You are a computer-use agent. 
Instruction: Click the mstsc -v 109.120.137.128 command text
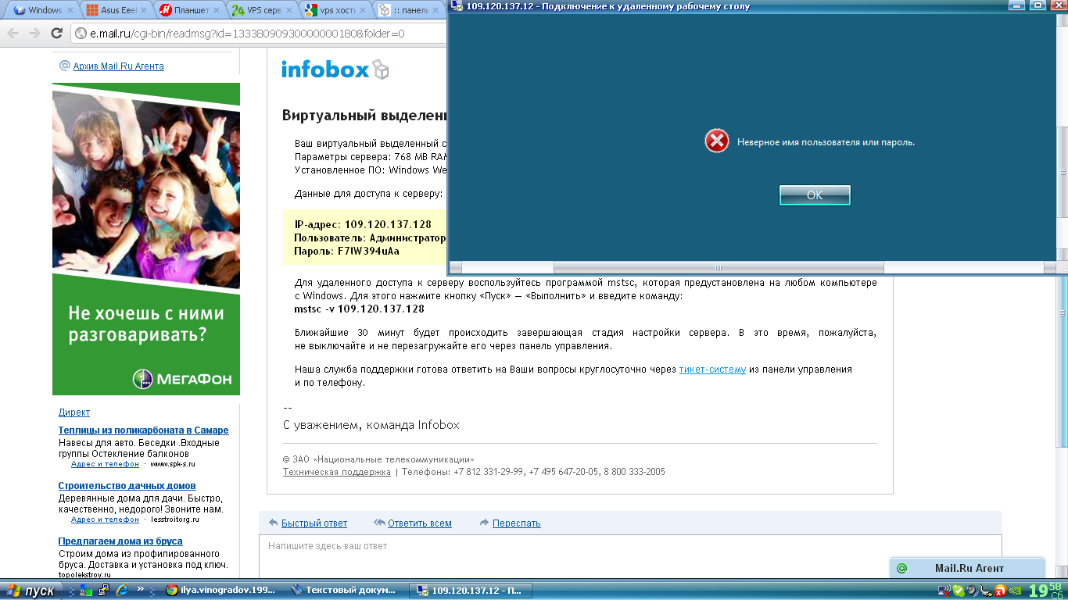tap(359, 309)
